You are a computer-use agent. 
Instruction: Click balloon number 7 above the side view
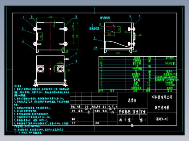[140, 16]
